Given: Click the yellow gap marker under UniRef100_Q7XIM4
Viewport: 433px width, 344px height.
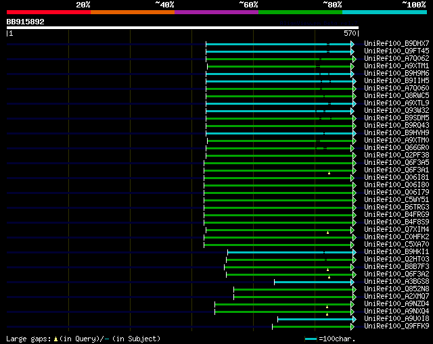Looking at the screenshot, I should point(327,232).
